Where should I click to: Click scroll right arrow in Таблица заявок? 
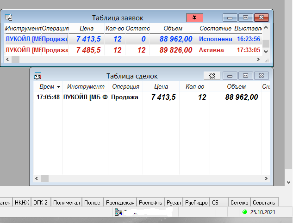(x=258, y=60)
